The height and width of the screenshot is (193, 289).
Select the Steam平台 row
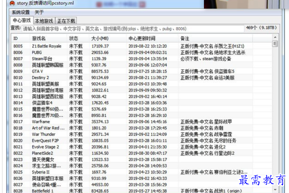click(142, 59)
